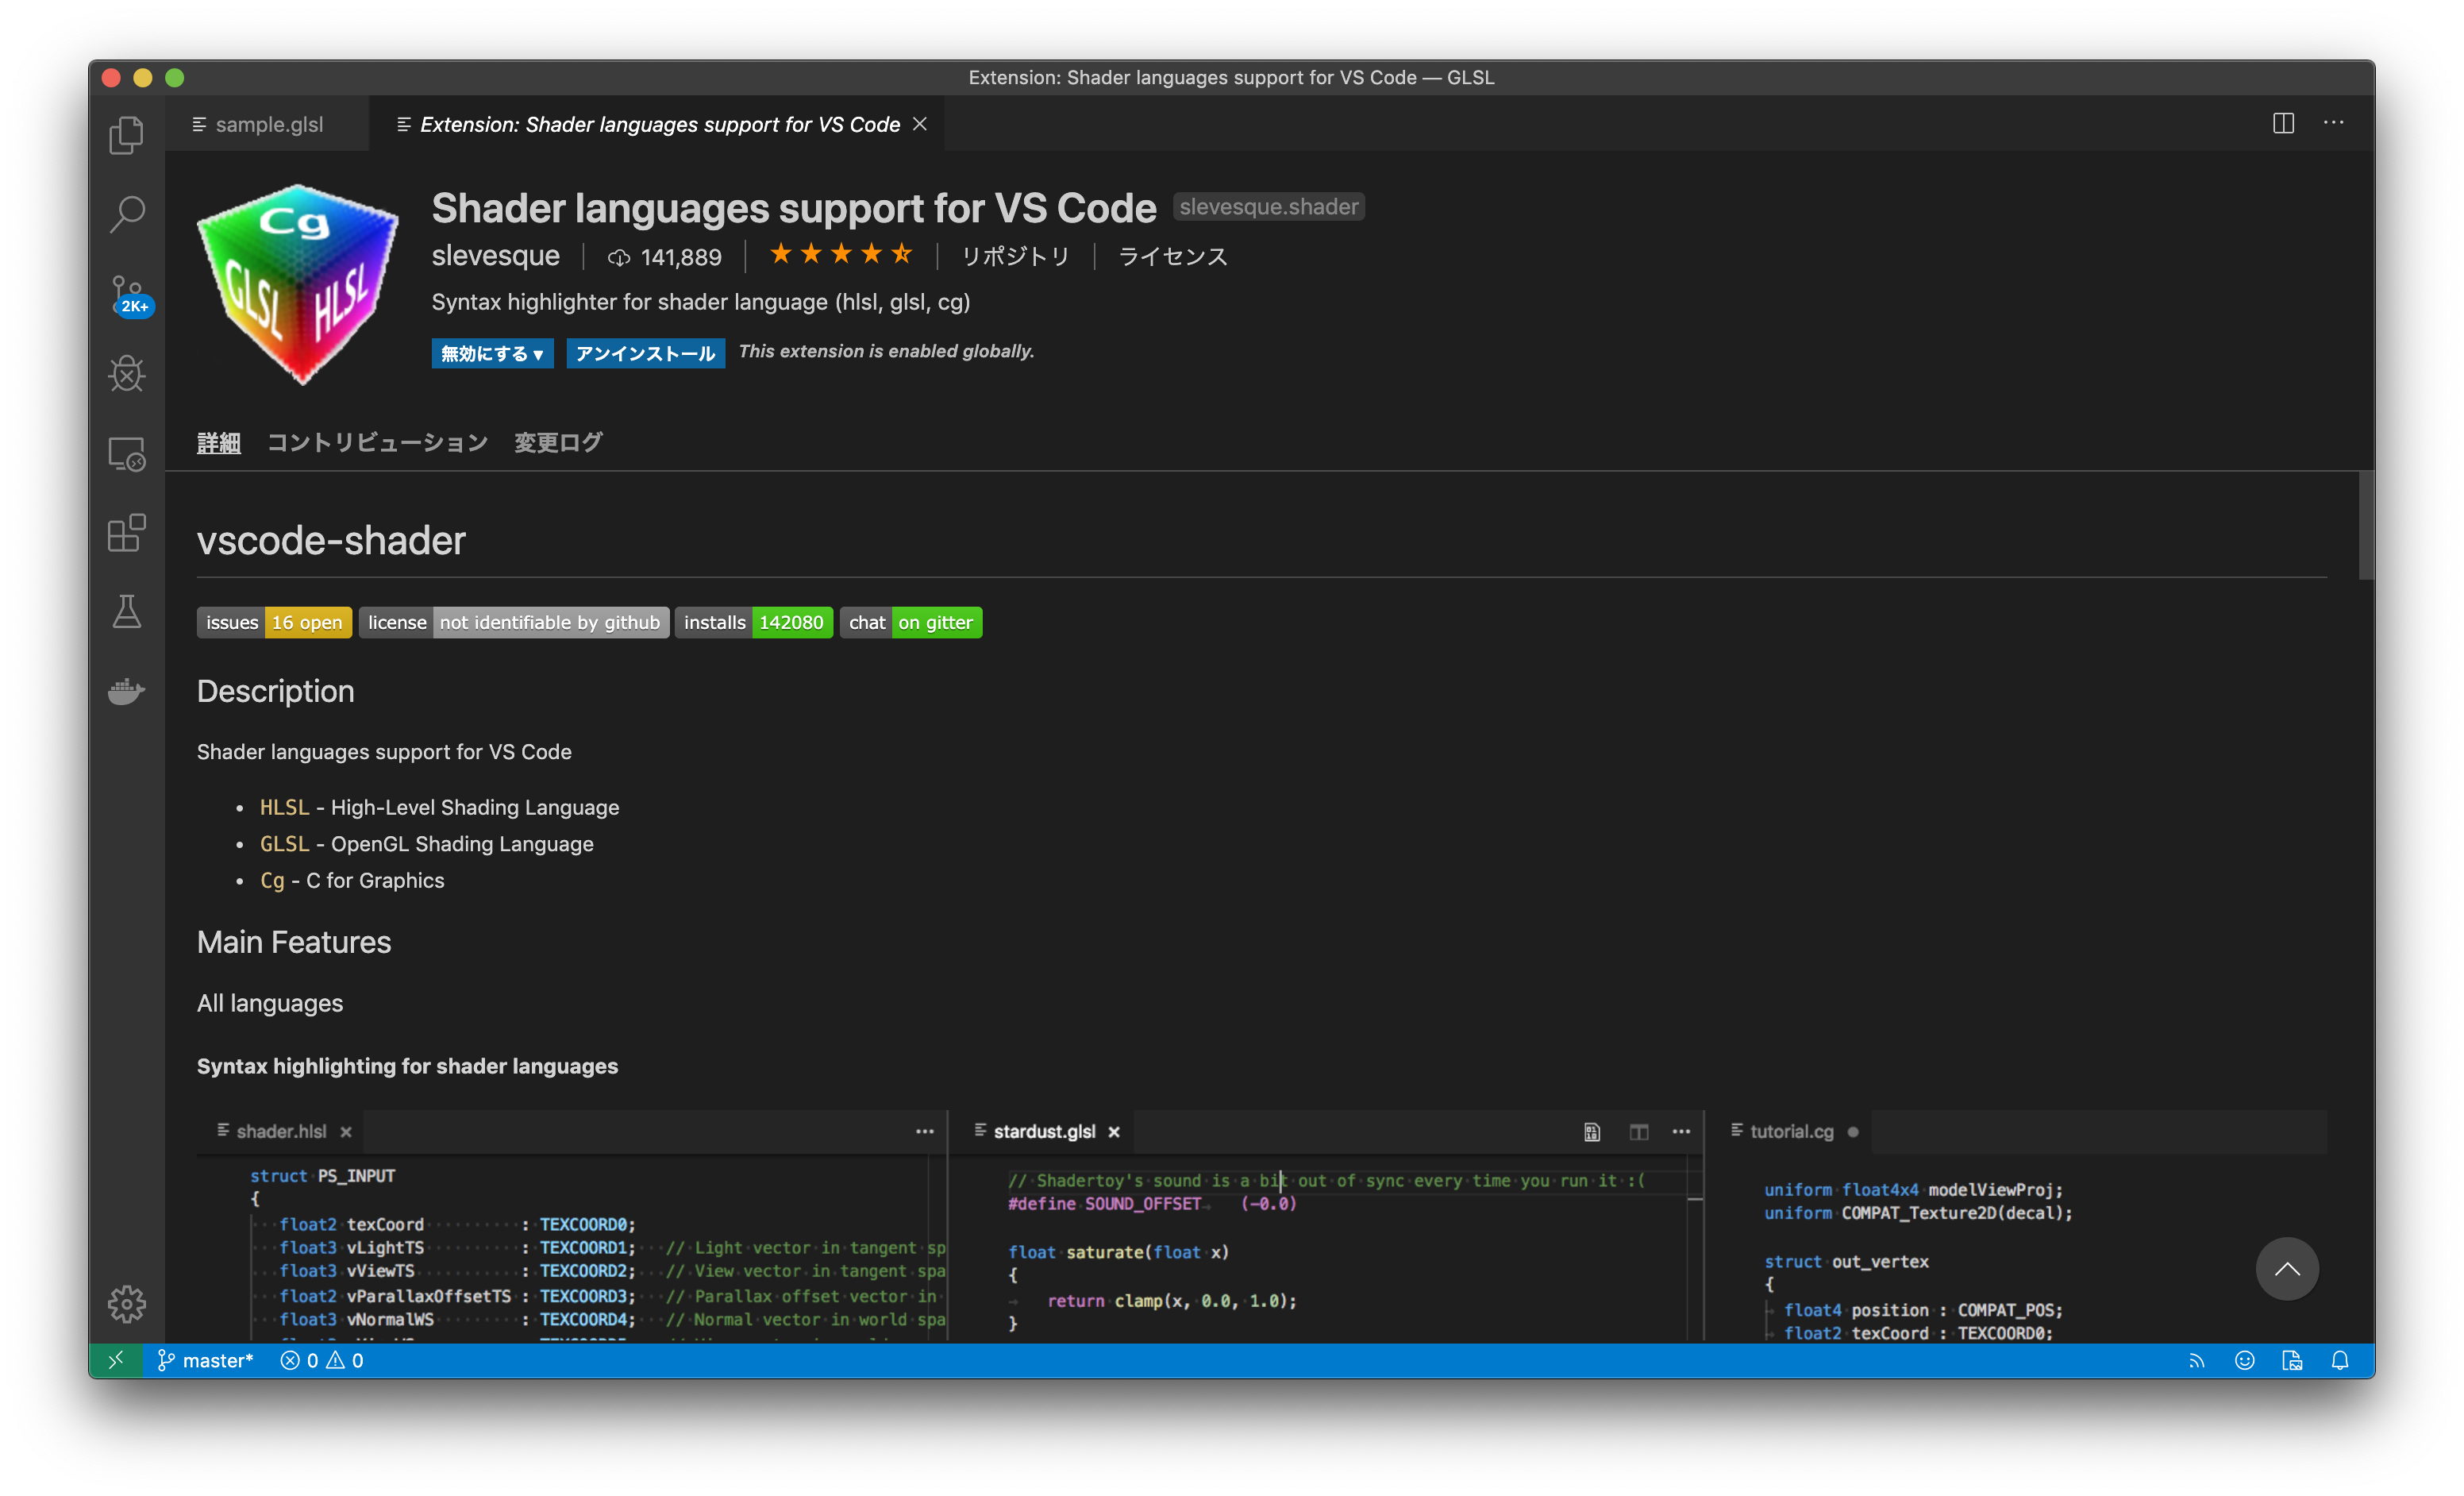Open the Explorer view in activity bar
This screenshot has height=1496, width=2464.
point(127,135)
